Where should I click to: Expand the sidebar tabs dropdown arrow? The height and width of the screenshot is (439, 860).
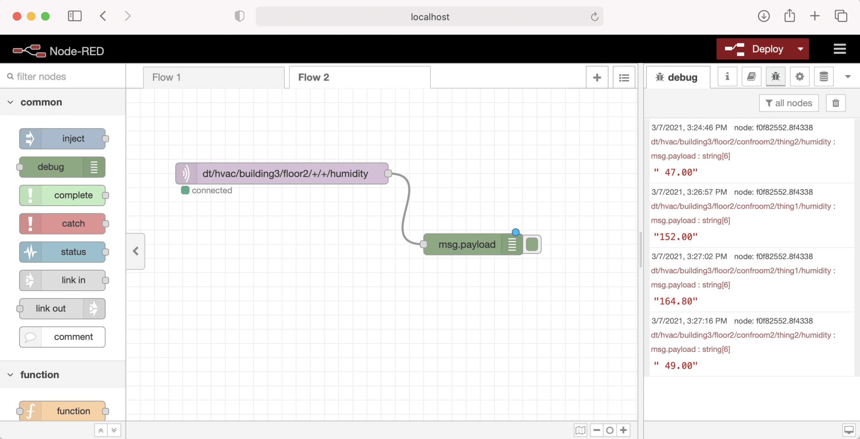[848, 77]
